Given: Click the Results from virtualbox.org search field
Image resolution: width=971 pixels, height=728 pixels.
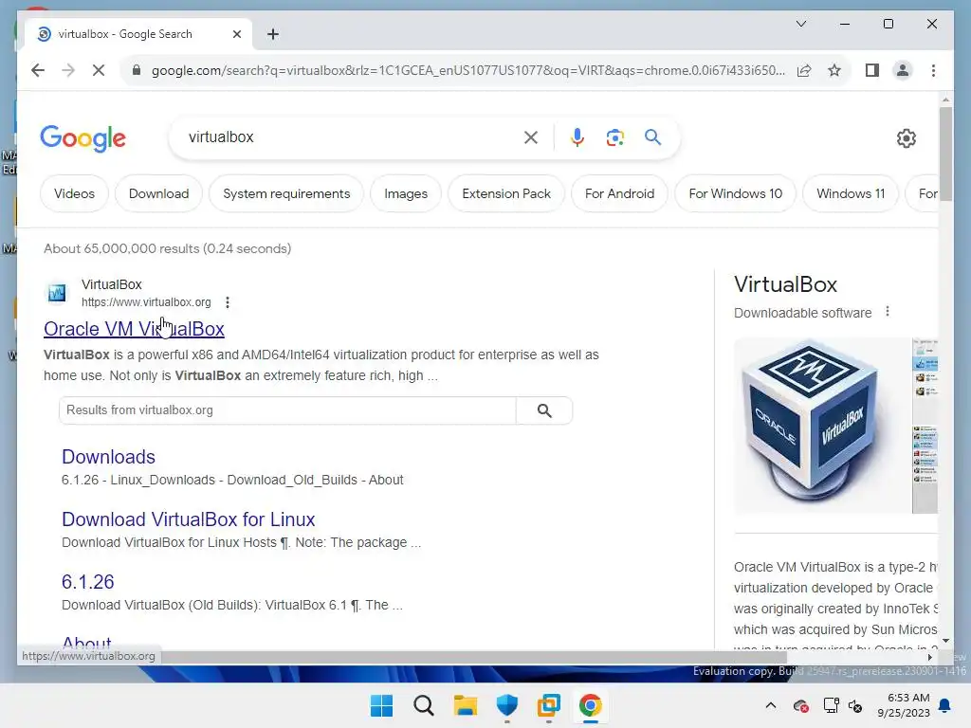Looking at the screenshot, I should point(287,410).
